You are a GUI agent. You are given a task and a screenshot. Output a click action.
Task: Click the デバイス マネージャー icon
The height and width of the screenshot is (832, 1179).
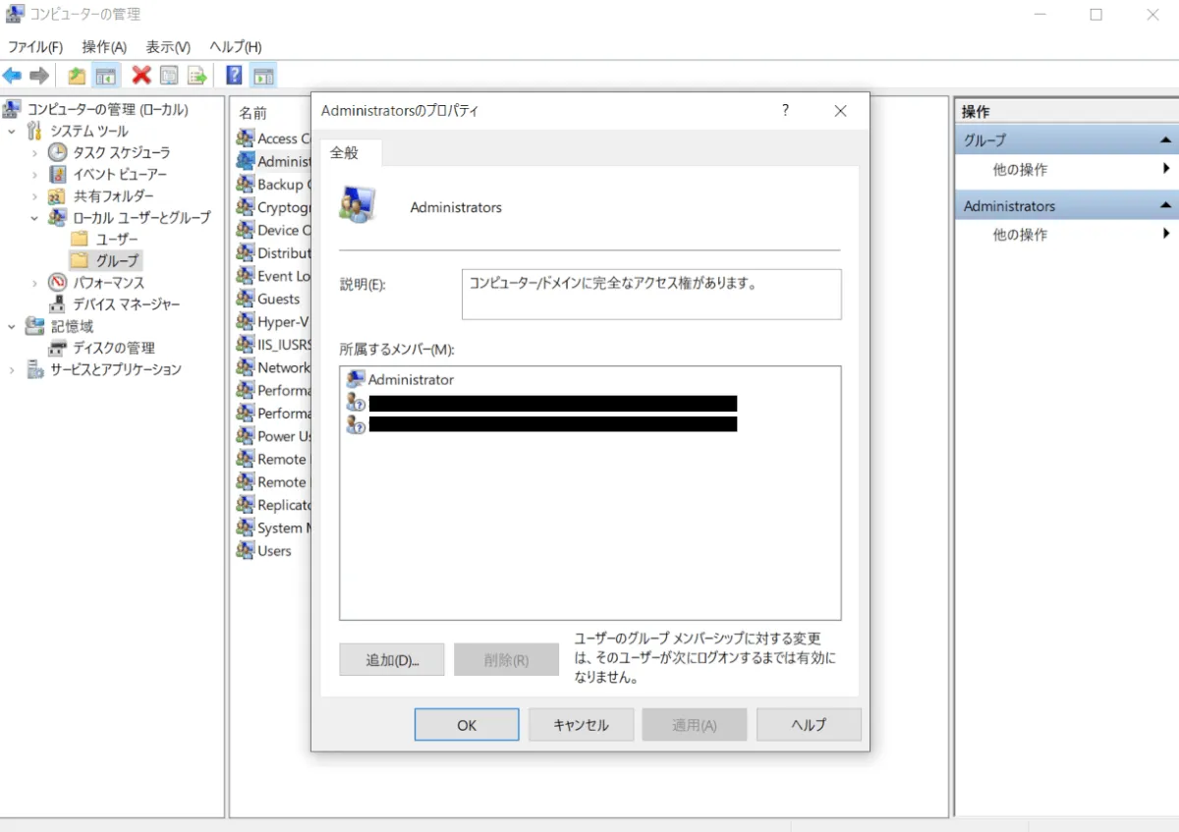[x=58, y=304]
